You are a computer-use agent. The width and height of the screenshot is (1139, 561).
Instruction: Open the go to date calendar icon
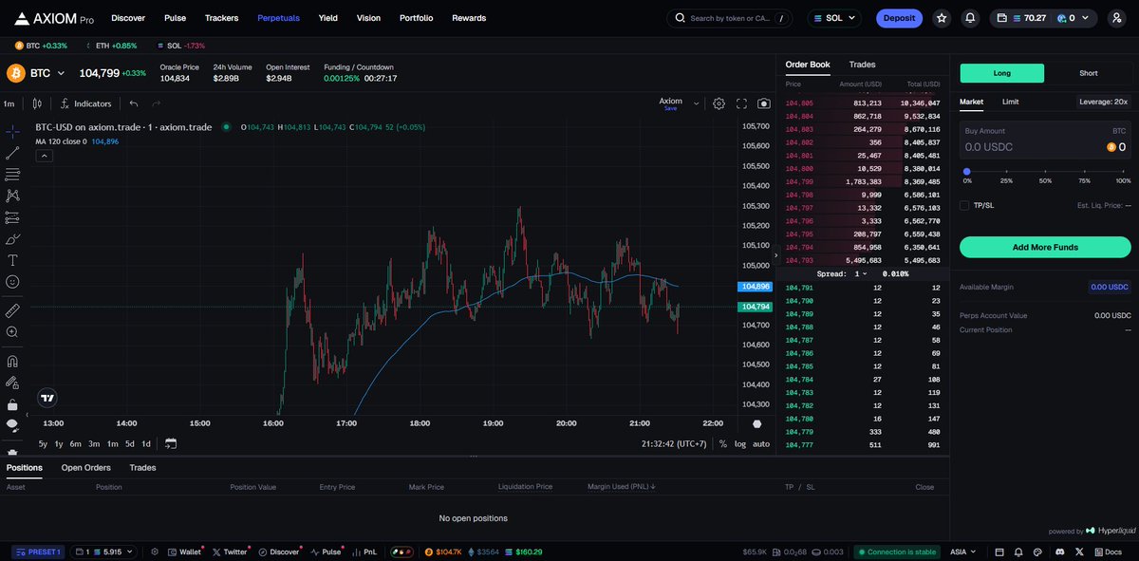coord(171,443)
